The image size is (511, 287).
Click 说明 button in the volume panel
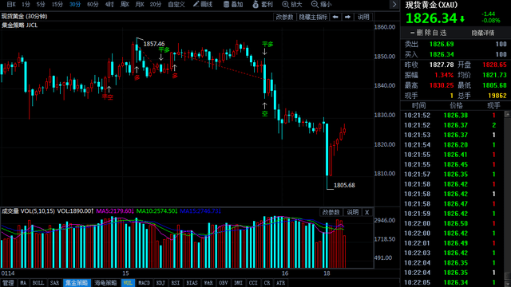coord(352,212)
